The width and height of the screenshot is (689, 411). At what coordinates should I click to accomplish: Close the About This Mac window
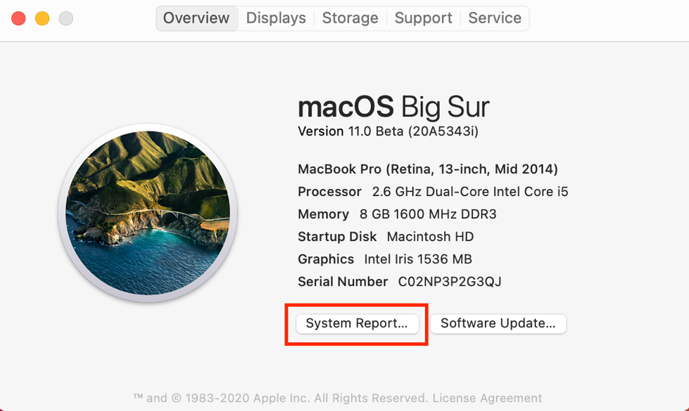click(19, 19)
